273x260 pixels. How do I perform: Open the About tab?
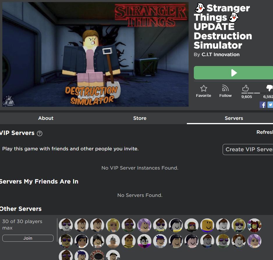click(46, 118)
